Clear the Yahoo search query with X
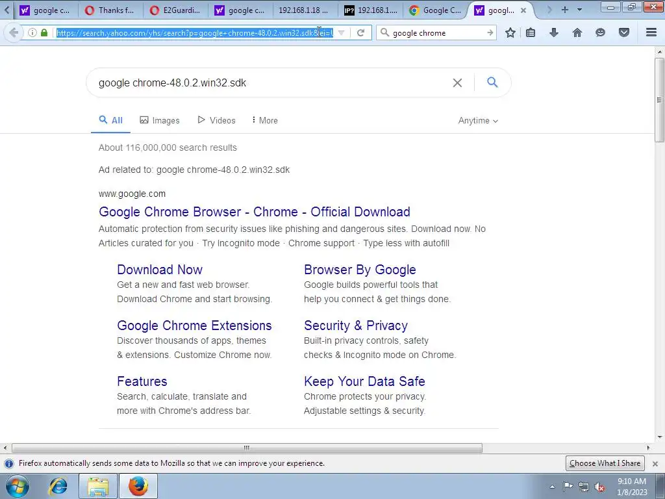Viewport: 665px width, 499px height. [457, 83]
